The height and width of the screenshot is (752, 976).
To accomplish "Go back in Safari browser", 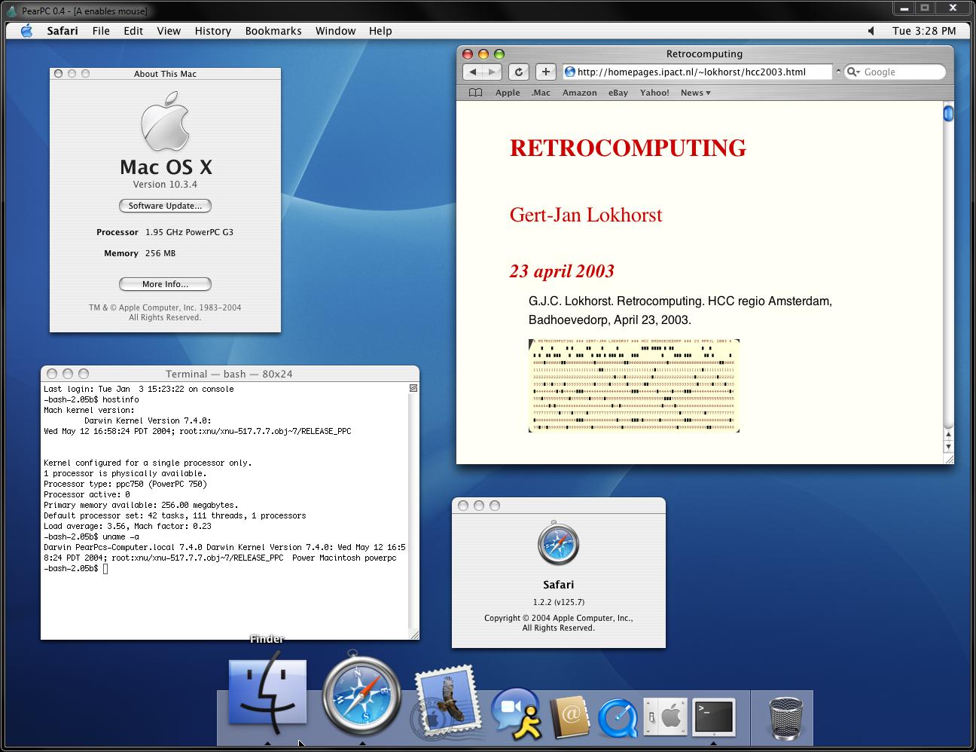I will click(473, 72).
